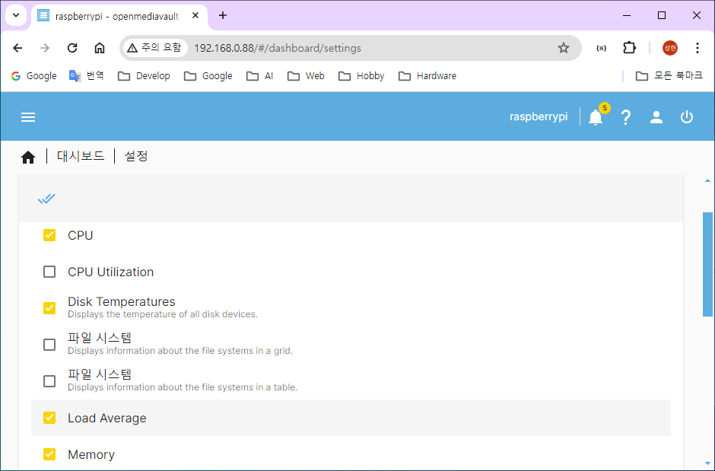Enable the CPU Utilization checkbox

49,272
